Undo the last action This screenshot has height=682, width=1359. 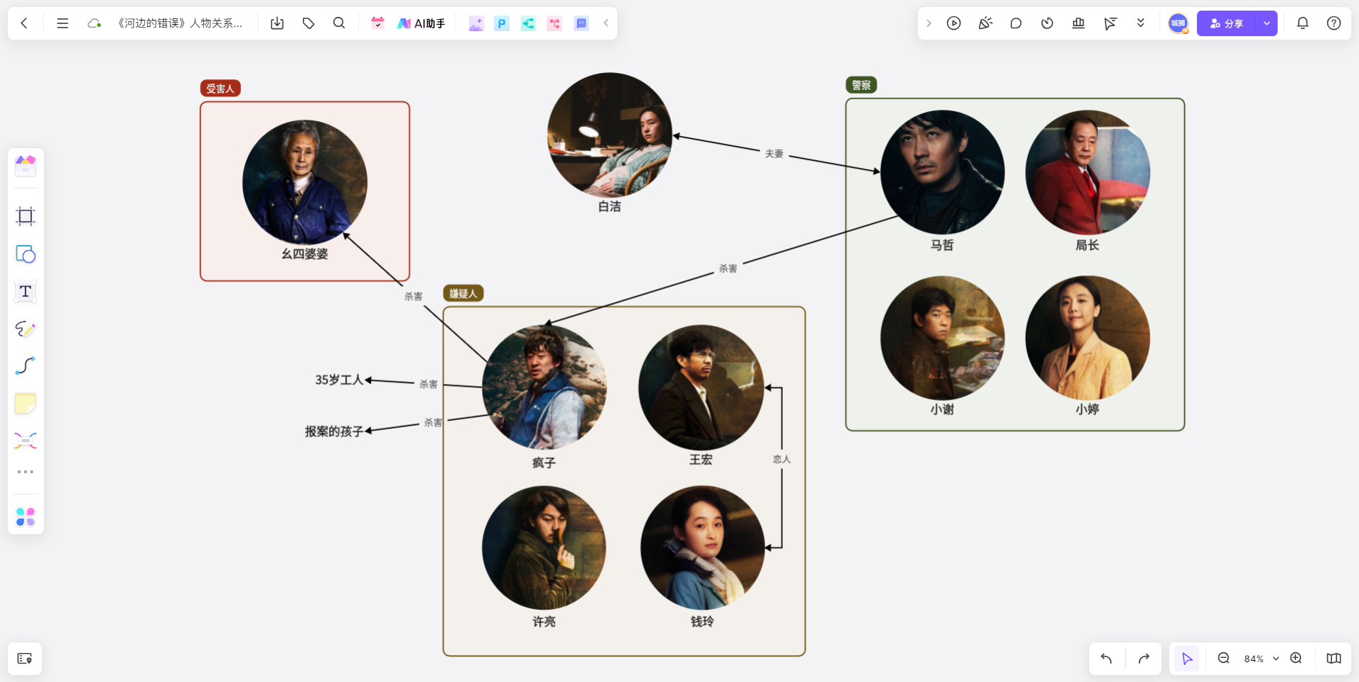click(1106, 659)
